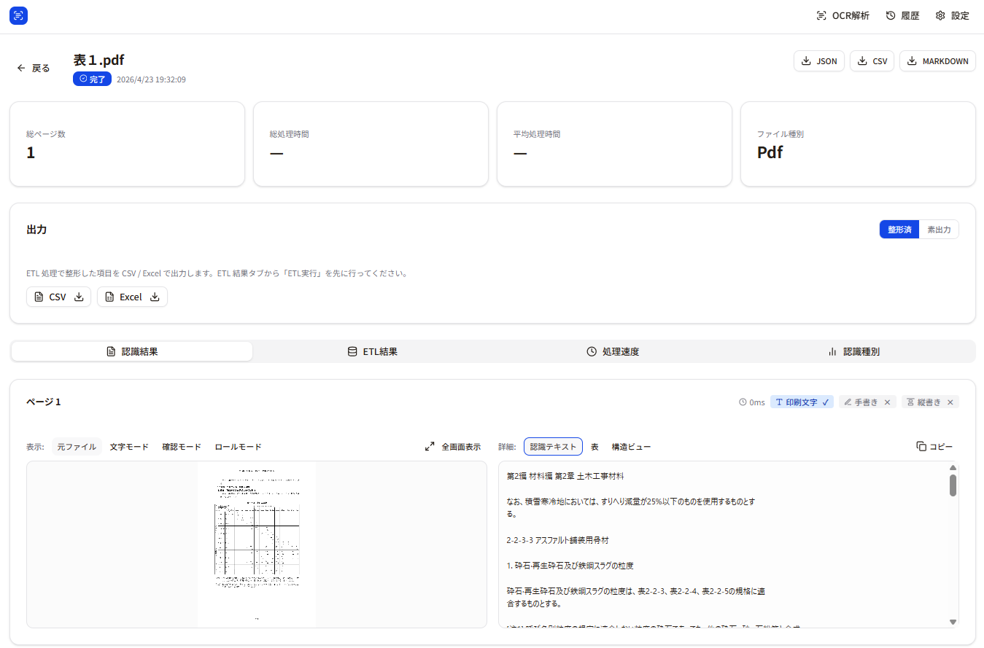Click the timestamp 2026/4/23 19:32:09
The width and height of the screenshot is (984, 648).
151,79
